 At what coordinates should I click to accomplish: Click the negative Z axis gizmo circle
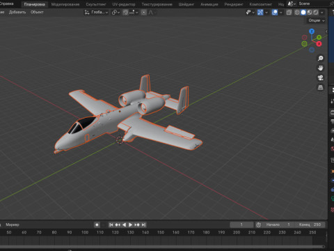(x=312, y=50)
